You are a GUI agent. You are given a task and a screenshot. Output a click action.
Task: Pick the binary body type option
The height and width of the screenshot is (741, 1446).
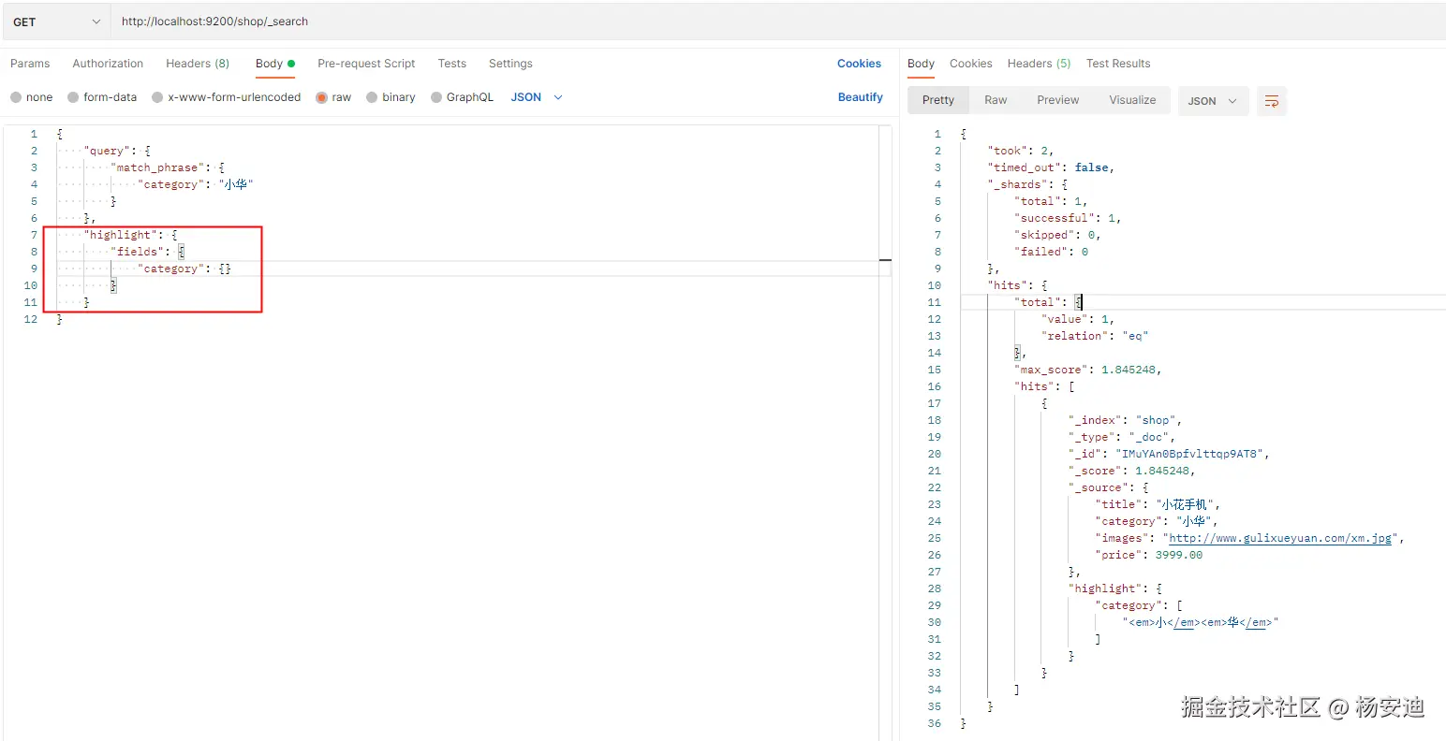[372, 97]
